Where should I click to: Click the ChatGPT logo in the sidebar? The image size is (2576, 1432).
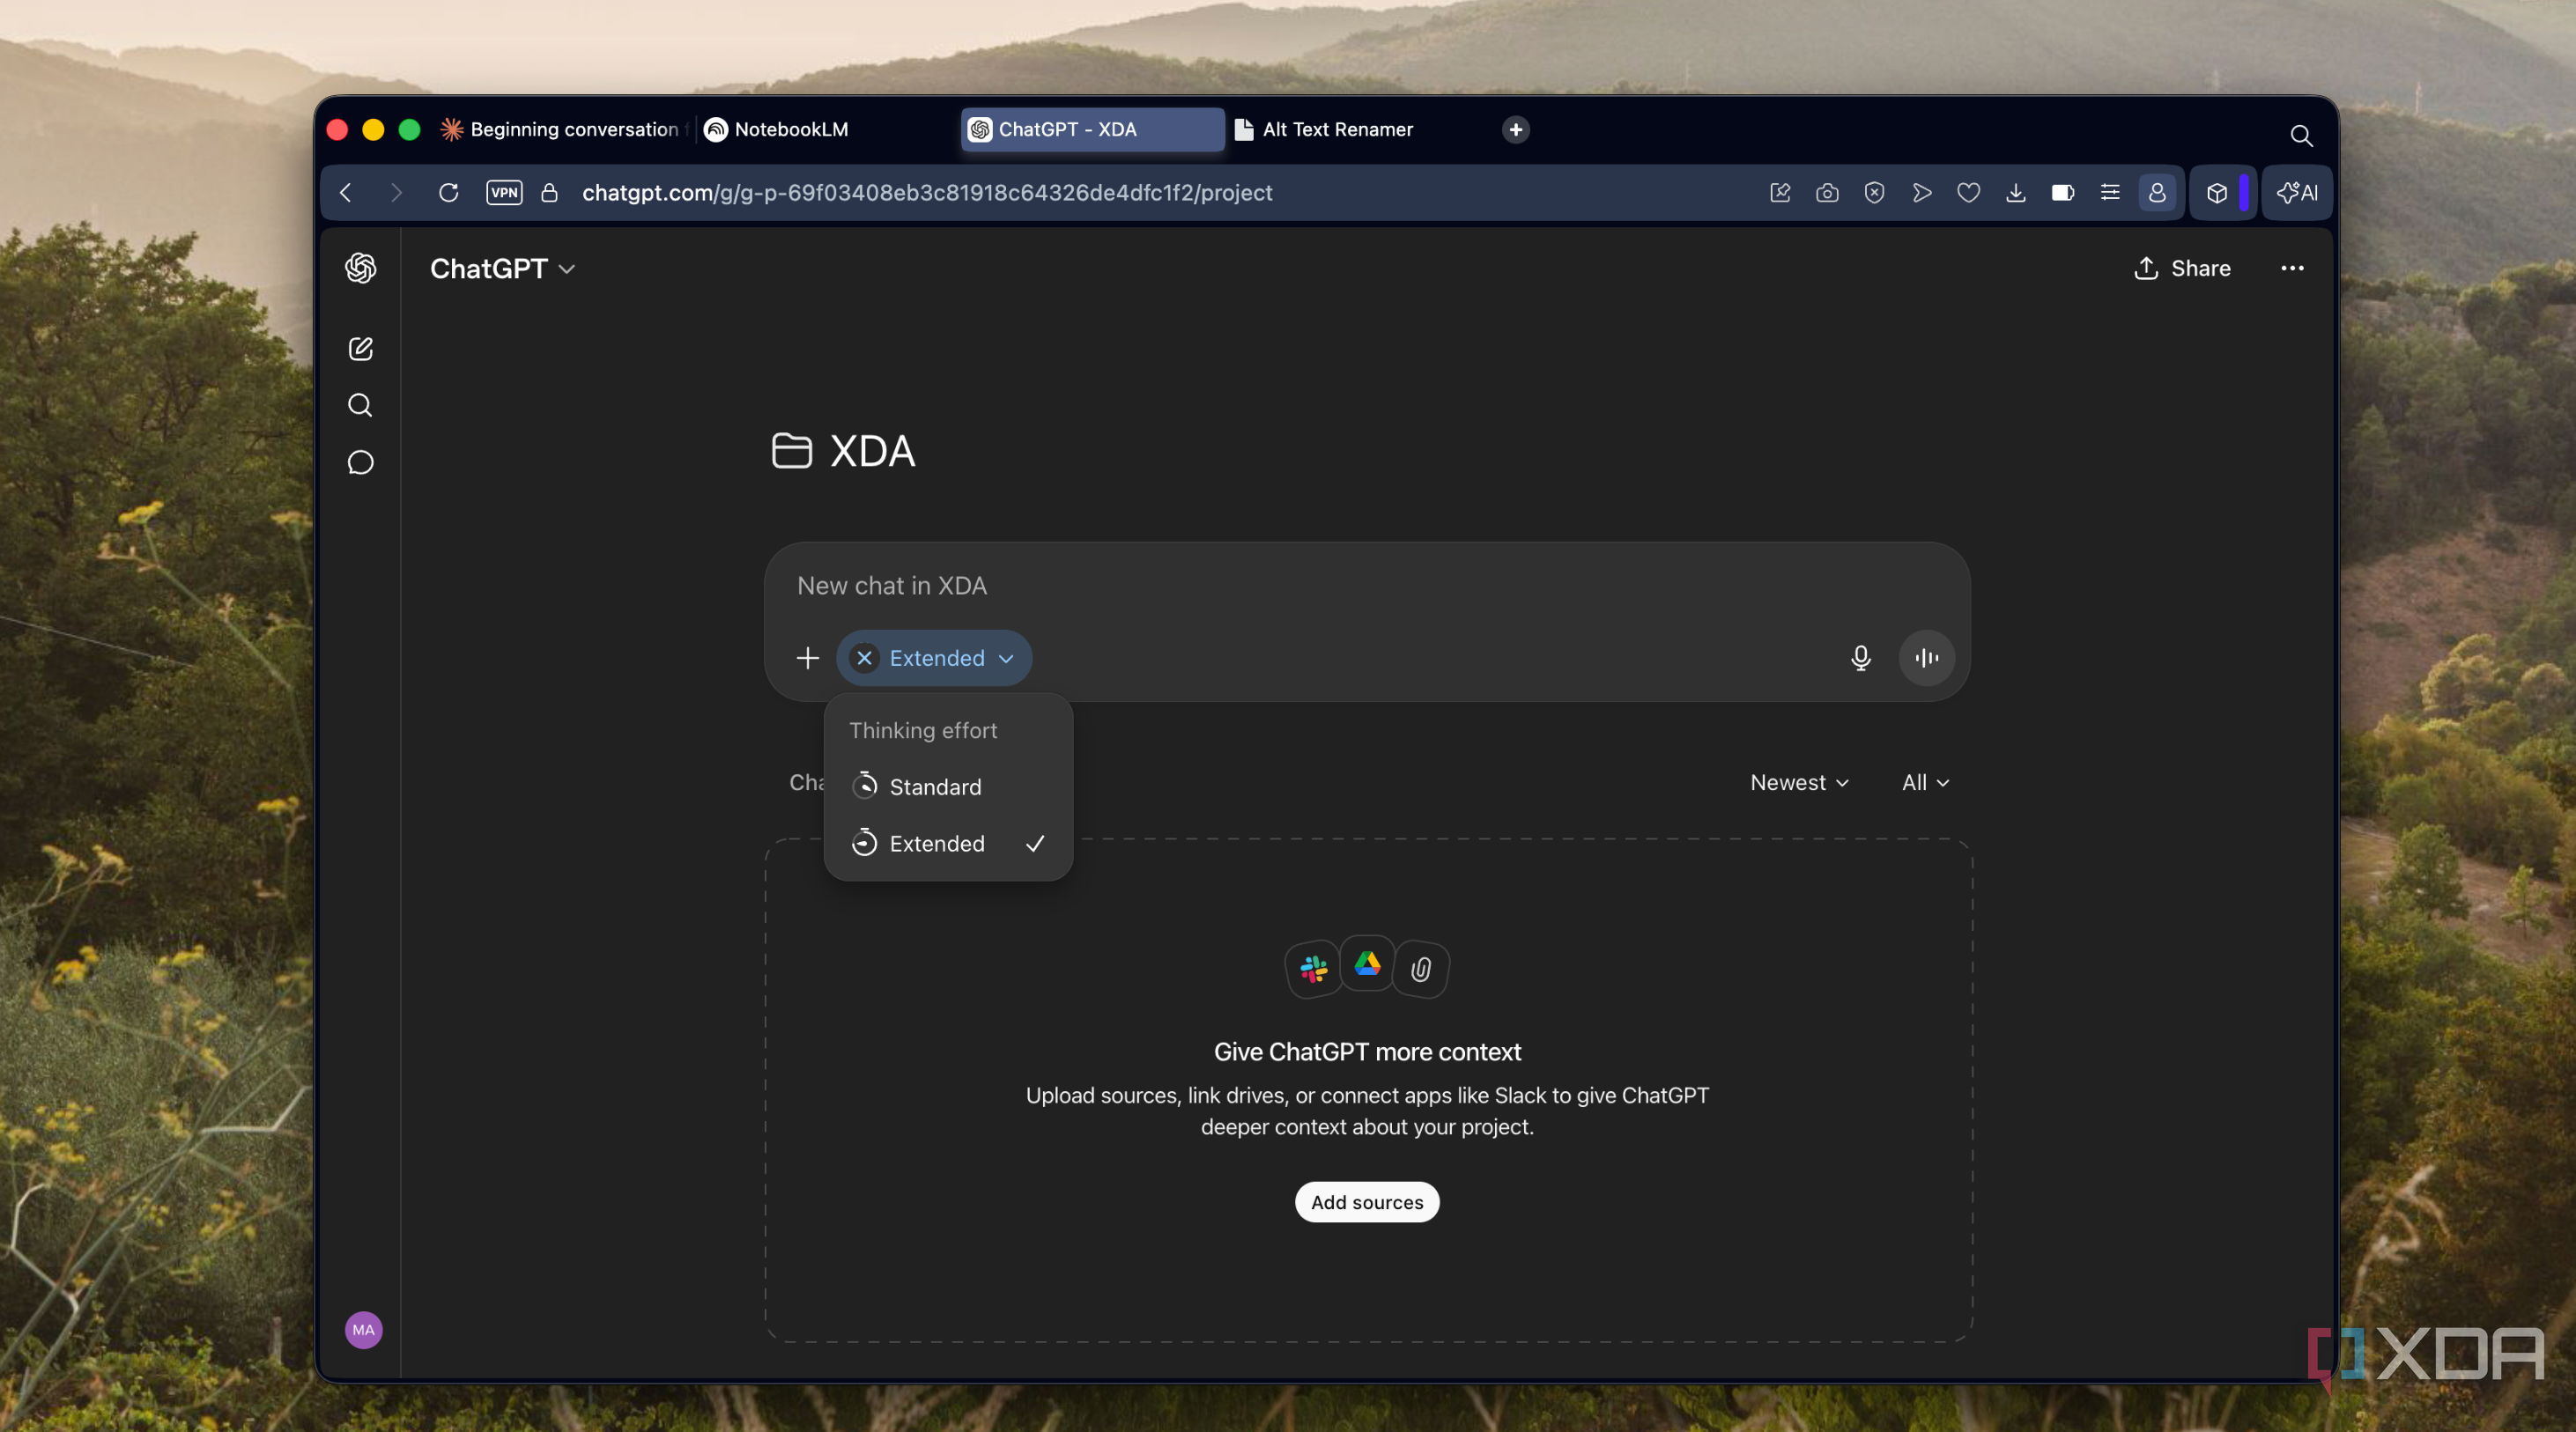360,268
